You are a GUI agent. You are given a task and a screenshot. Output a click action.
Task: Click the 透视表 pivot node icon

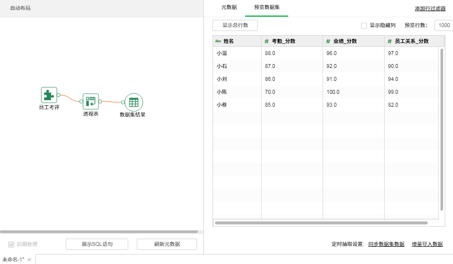[x=91, y=101]
